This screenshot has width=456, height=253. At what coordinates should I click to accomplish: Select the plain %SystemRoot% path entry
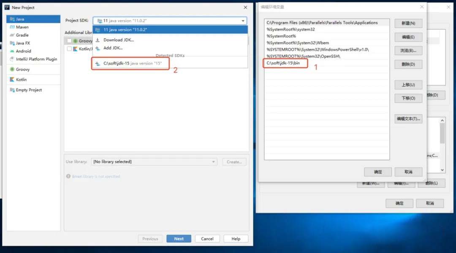point(327,36)
